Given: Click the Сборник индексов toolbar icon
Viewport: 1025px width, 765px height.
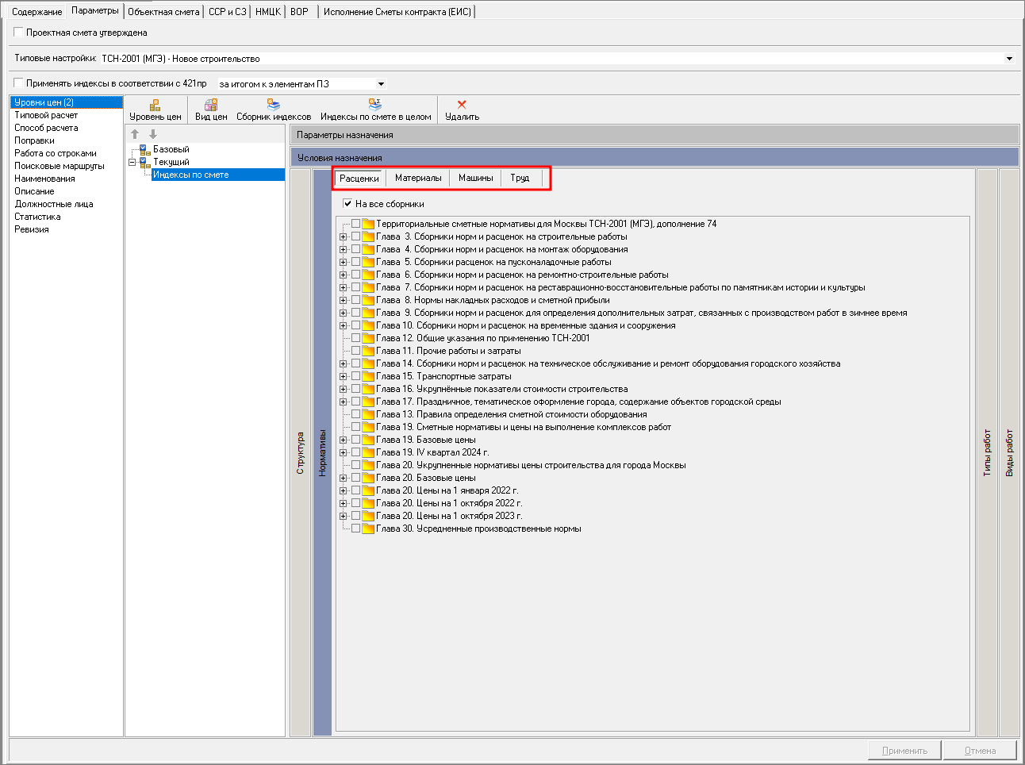Looking at the screenshot, I should point(274,105).
